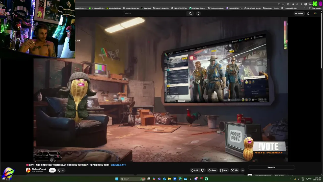Open Kick s1ckmodzs420 bookmark
This screenshot has width=323, height=182.
point(97,8)
